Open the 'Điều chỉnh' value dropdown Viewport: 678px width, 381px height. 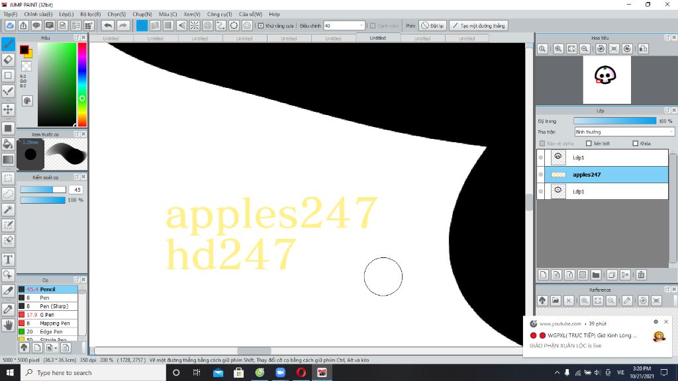point(344,26)
